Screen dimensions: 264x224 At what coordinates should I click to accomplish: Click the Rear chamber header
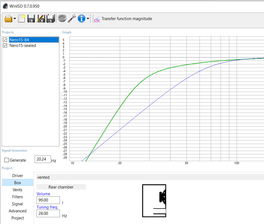61,187
